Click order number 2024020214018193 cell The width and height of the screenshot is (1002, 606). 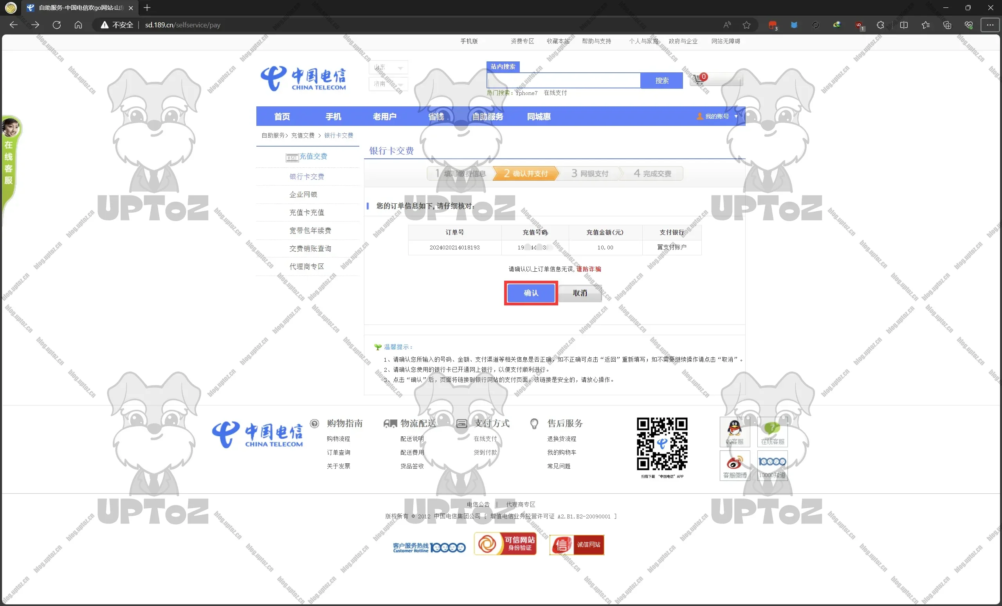[x=454, y=247]
